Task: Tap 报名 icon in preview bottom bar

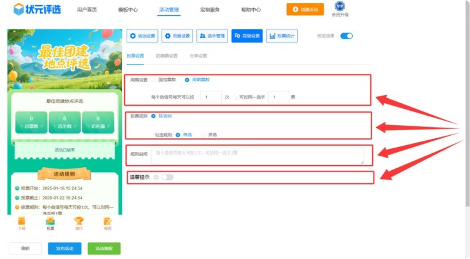Action: coord(107,223)
